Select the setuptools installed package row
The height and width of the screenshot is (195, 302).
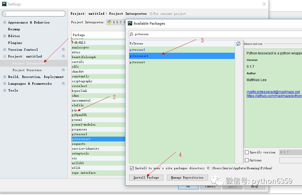[x=98, y=153]
